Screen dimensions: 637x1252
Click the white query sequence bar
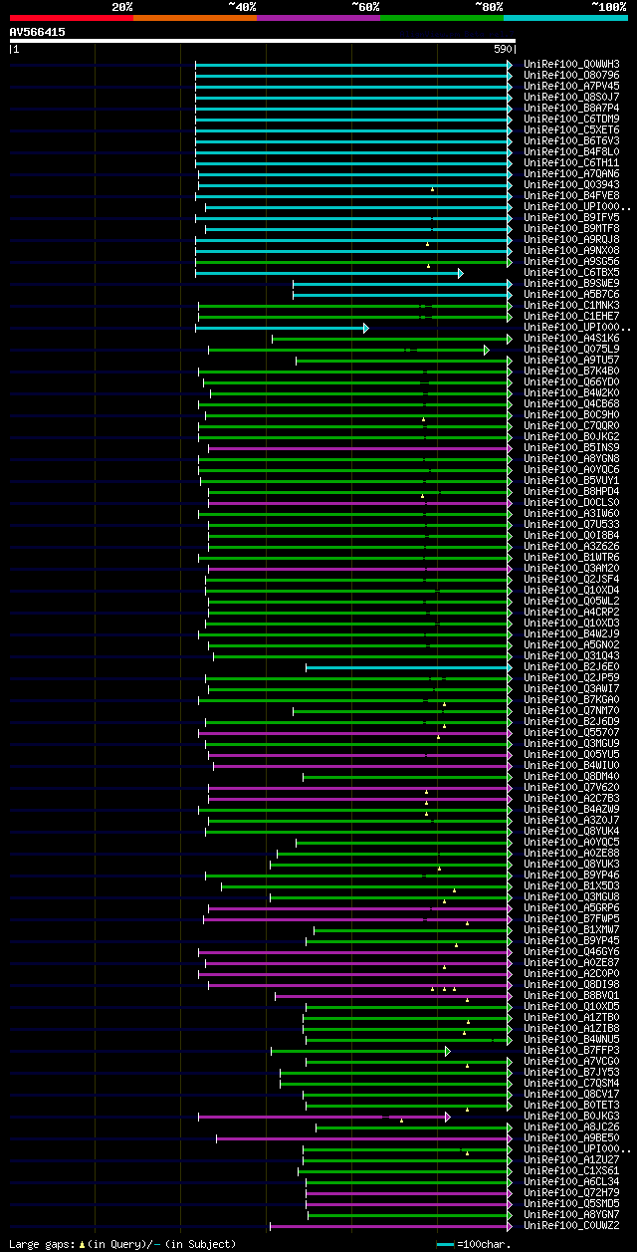(x=263, y=41)
